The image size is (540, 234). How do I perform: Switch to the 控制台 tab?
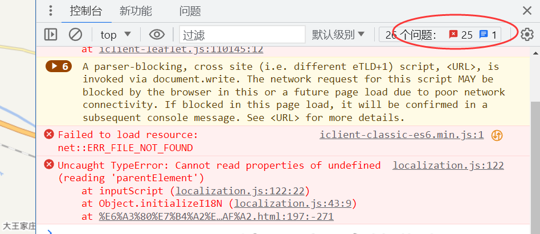coord(86,11)
